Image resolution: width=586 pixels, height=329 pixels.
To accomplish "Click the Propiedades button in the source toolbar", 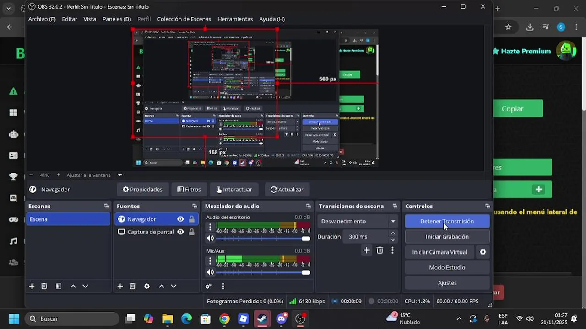I will tap(142, 190).
